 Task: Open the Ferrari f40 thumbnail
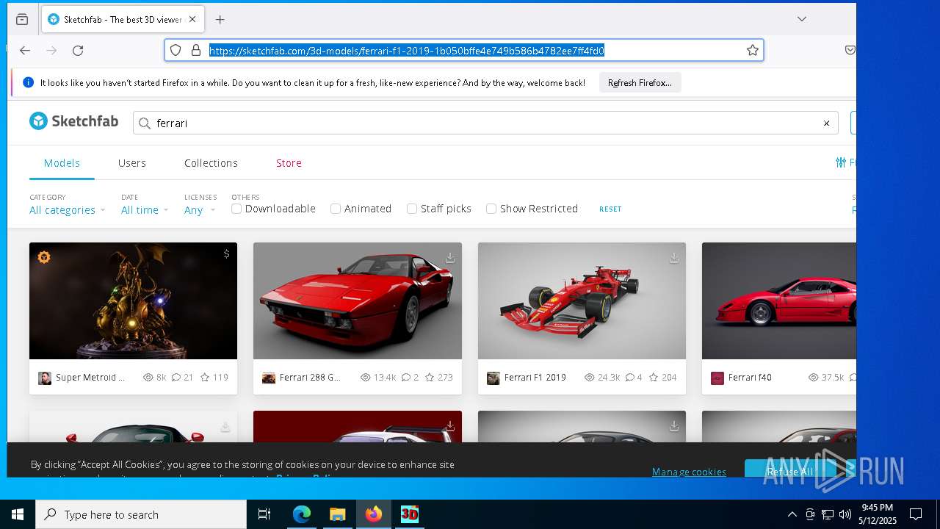point(779,301)
